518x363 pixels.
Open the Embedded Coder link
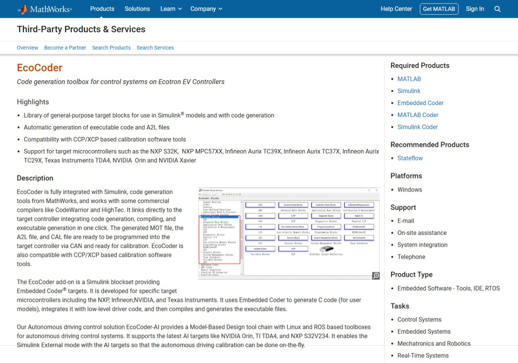(x=420, y=103)
